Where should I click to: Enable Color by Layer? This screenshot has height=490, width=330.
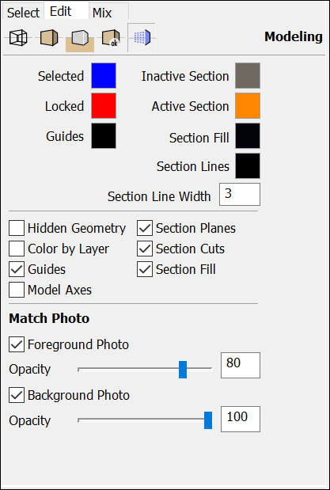pyautogui.click(x=17, y=249)
